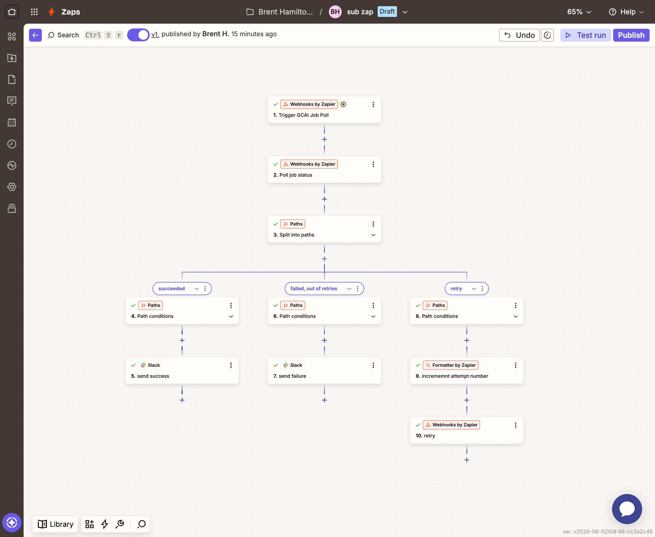Screen dimensions: 655x537
Task: Open the sidebar history clock icon
Action: pos(12,144)
